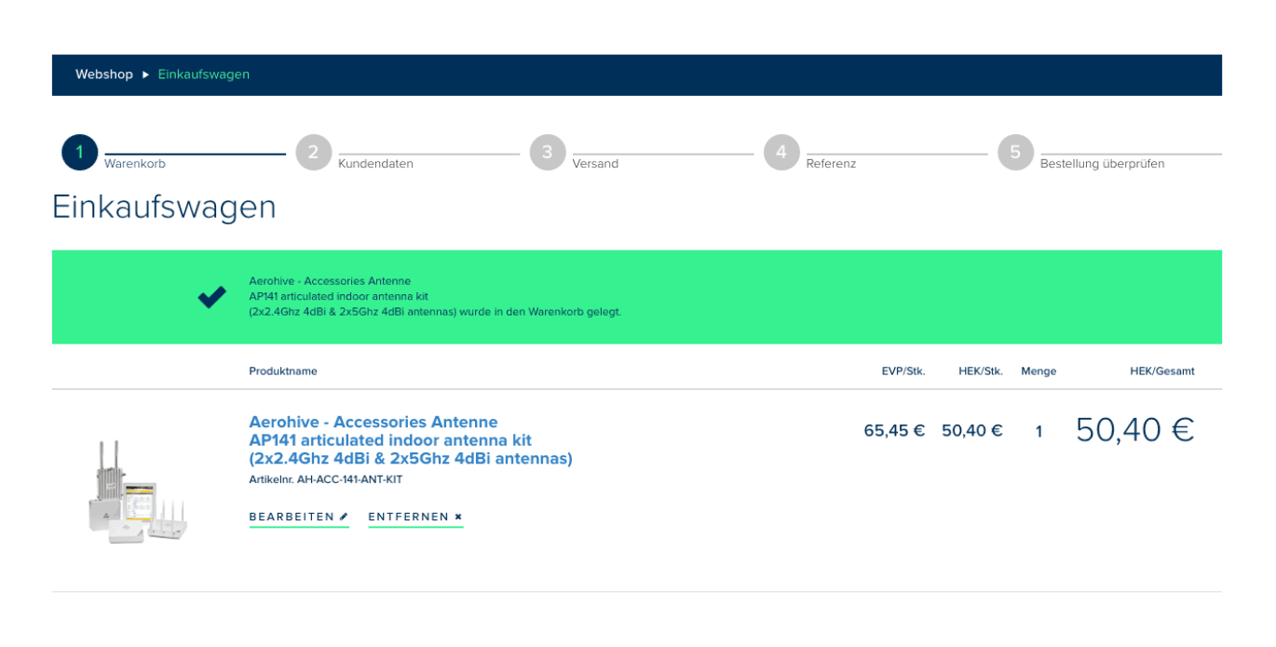Click the Versand step label

595,164
